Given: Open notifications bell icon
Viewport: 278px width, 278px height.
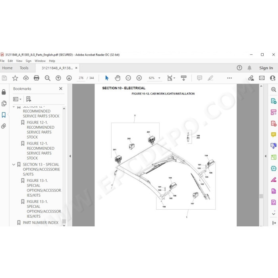Looking at the screenshot, I should coord(249,68).
